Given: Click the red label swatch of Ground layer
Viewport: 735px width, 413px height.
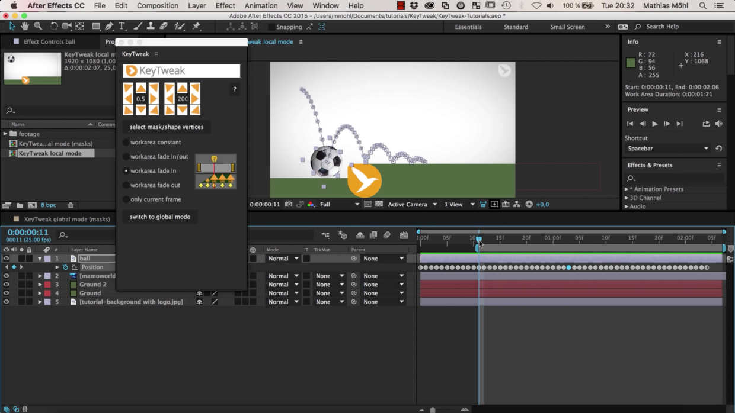Looking at the screenshot, I should tap(47, 293).
